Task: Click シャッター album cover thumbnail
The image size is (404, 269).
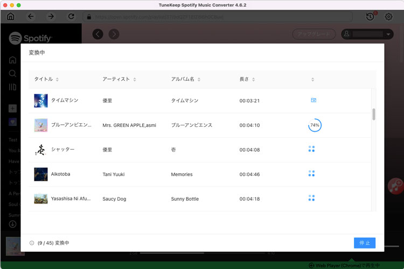Action: (x=41, y=150)
